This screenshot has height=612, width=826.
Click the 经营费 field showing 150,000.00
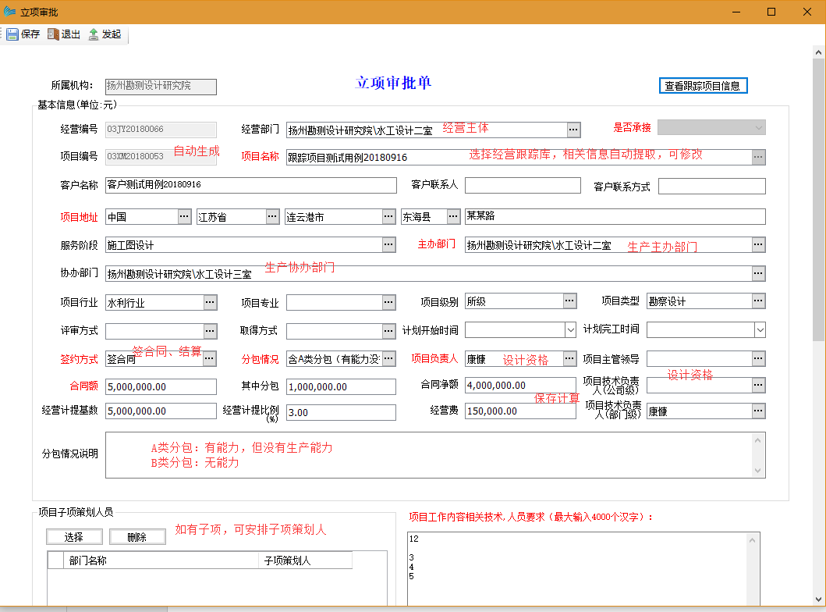coord(520,411)
